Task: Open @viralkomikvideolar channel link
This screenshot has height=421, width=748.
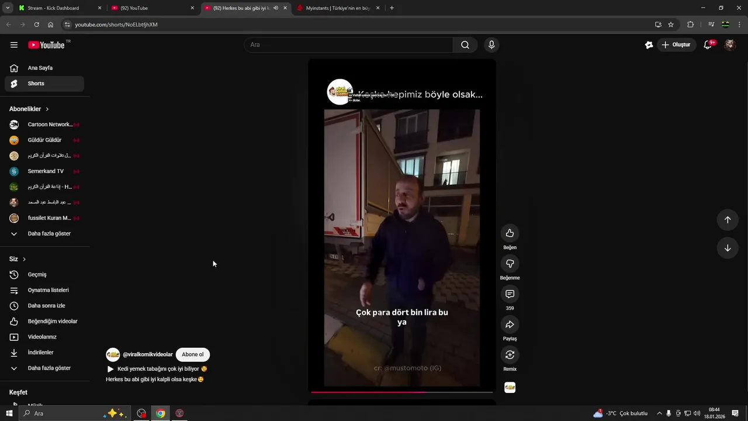Action: pos(148,354)
